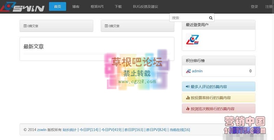Click the second 0篇文章 panel
Viewport: 274px width, 140px height.
(x=137, y=26)
